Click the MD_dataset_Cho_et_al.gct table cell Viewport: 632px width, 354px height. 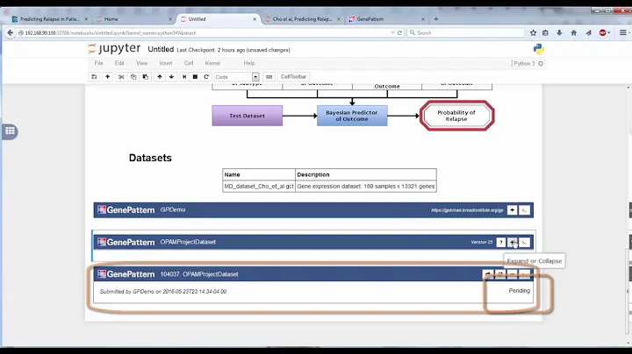(x=259, y=187)
